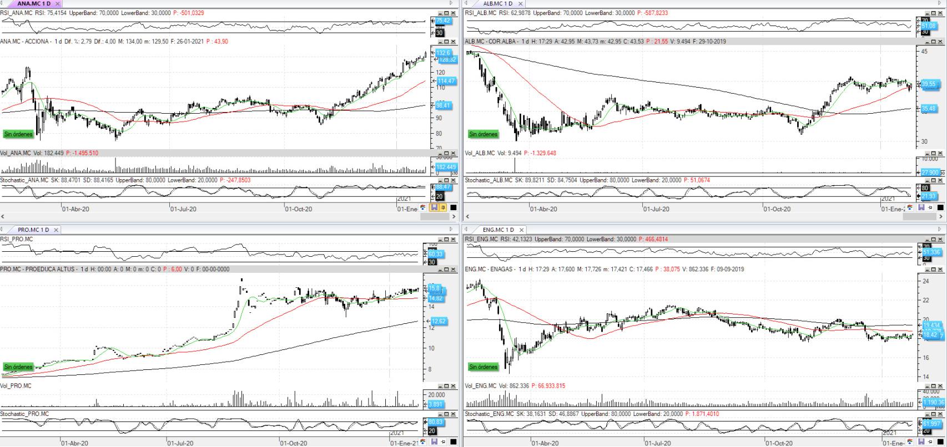Click the save icon in ANA.MC chart footer
The height and width of the screenshot is (447, 947).
tap(435, 208)
